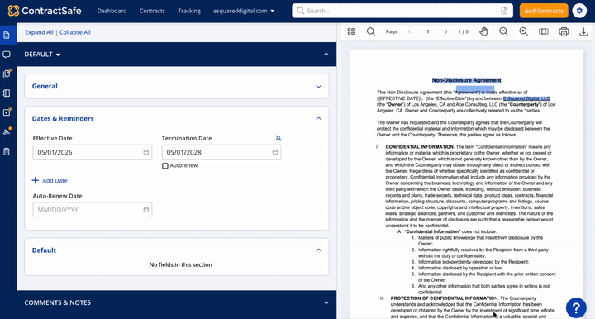
Task: Click the 'No fields in this section' text
Action: pyautogui.click(x=181, y=264)
